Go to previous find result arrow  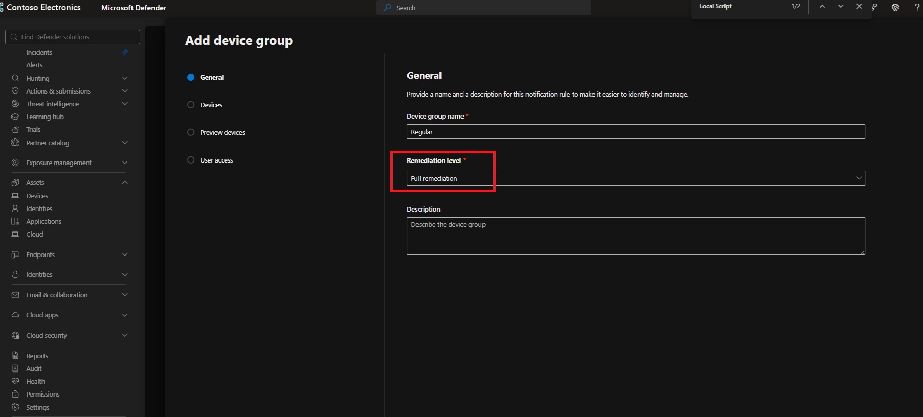pos(822,6)
